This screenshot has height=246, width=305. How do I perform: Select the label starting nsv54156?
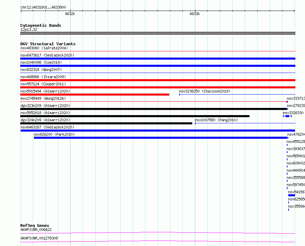pyautogui.click(x=296, y=192)
